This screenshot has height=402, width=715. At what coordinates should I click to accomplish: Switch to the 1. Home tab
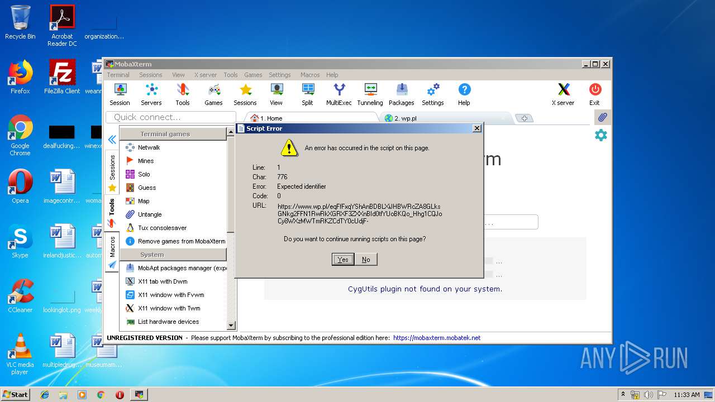coord(313,118)
